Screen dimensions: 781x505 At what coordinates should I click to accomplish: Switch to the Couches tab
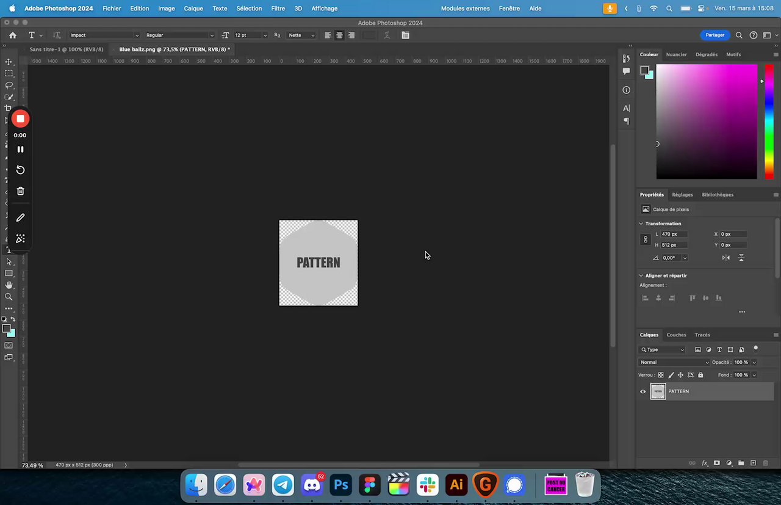(x=676, y=335)
